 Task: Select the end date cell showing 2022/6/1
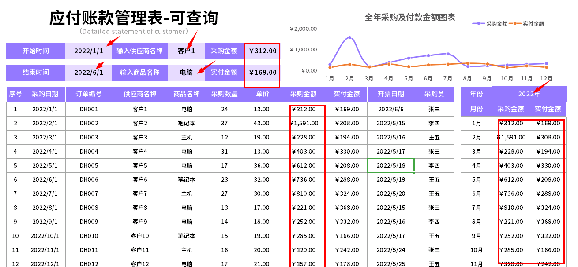coord(88,72)
